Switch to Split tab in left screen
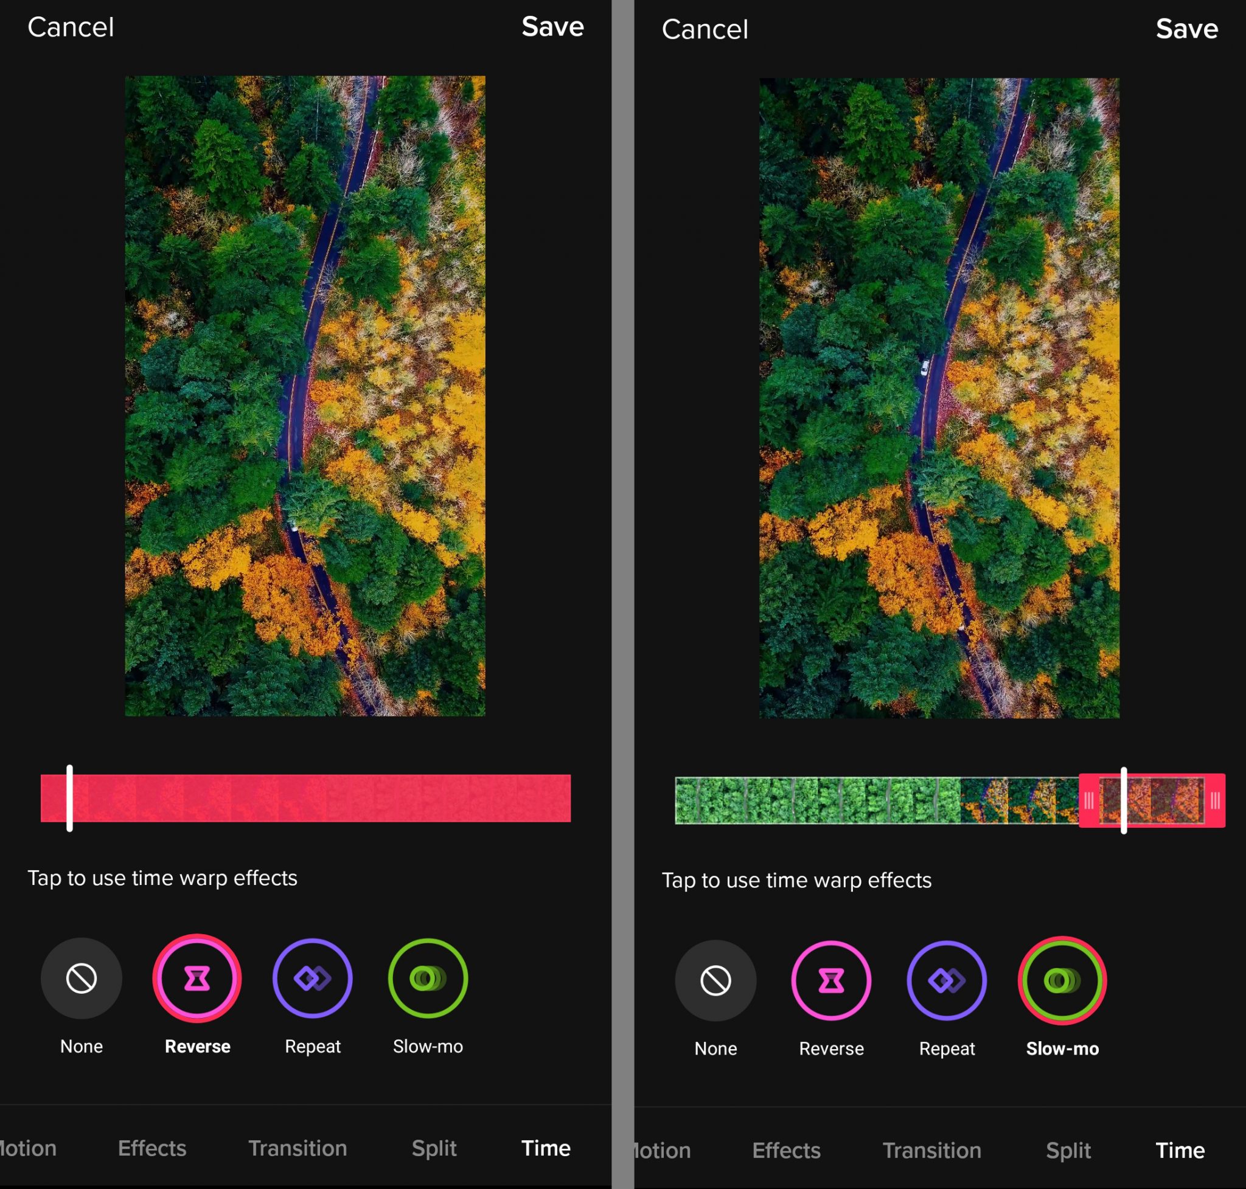The image size is (1246, 1189). point(434,1148)
